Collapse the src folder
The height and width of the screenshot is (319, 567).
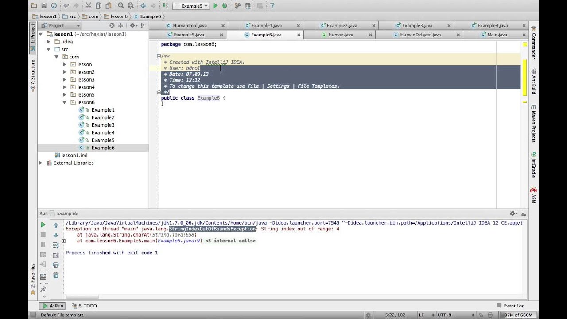(49, 49)
